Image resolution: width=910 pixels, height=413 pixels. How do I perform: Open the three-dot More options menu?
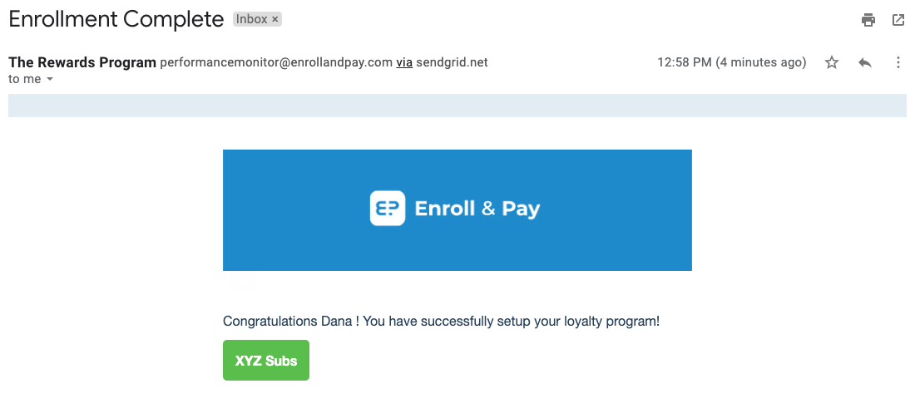pos(898,62)
